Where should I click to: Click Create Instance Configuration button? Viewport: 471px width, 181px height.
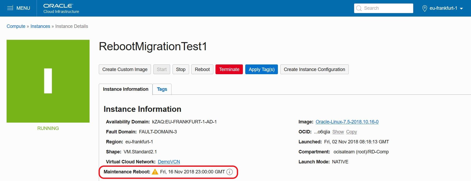(314, 69)
